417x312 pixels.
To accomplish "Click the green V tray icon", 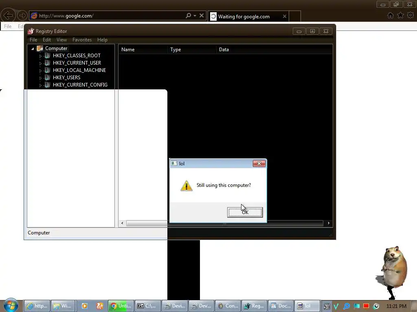I will pos(336,306).
